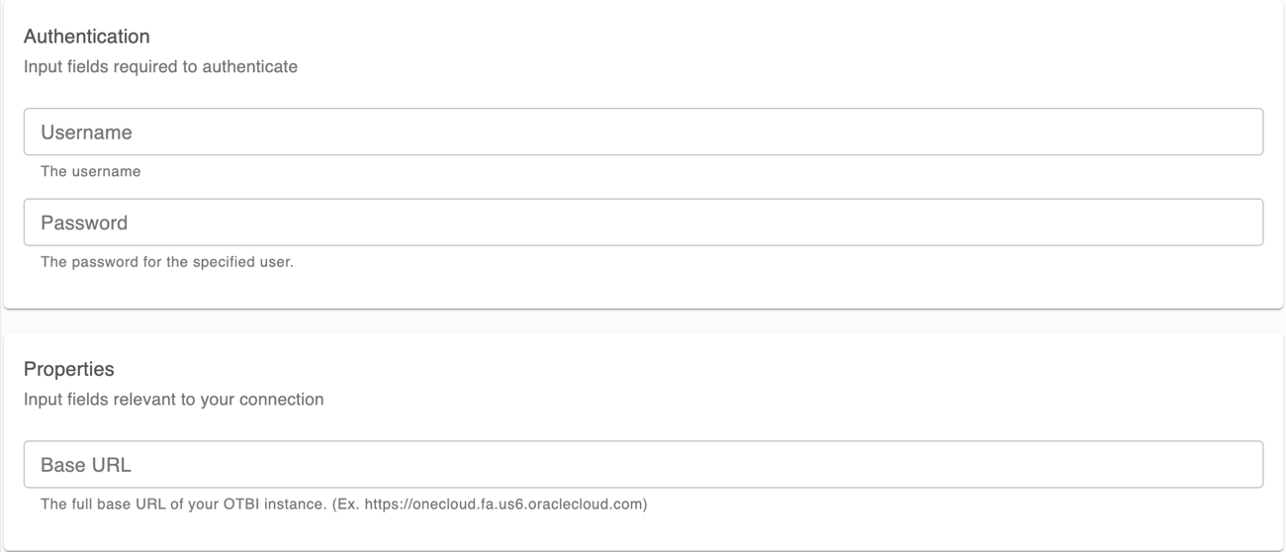
Task: Click the 'Password' placeholder label
Action: (x=84, y=224)
